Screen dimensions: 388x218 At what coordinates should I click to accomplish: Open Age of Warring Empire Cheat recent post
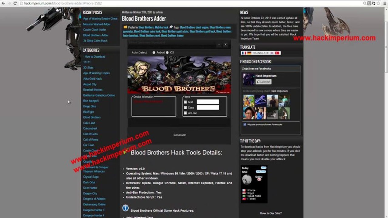[x=100, y=19]
